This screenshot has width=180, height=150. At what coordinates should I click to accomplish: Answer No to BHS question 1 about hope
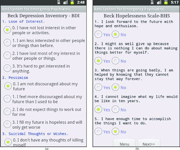(115, 34)
